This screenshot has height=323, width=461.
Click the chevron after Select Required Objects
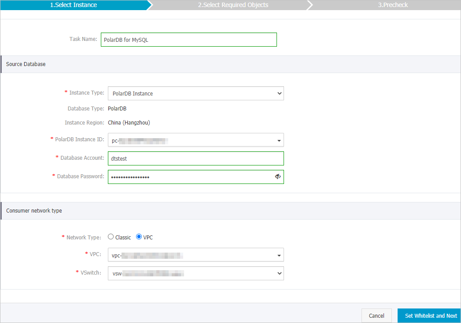[x=310, y=5]
